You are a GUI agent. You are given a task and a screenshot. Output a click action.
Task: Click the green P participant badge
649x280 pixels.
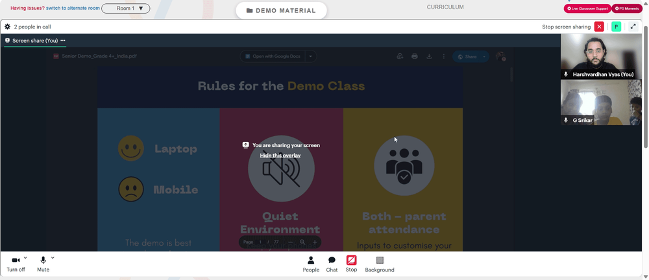click(617, 27)
